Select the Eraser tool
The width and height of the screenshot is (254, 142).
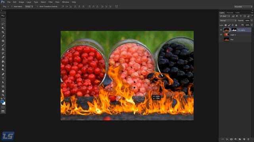coord(3,57)
